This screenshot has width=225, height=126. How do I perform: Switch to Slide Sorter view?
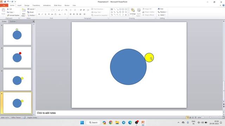pyautogui.click(x=190, y=118)
